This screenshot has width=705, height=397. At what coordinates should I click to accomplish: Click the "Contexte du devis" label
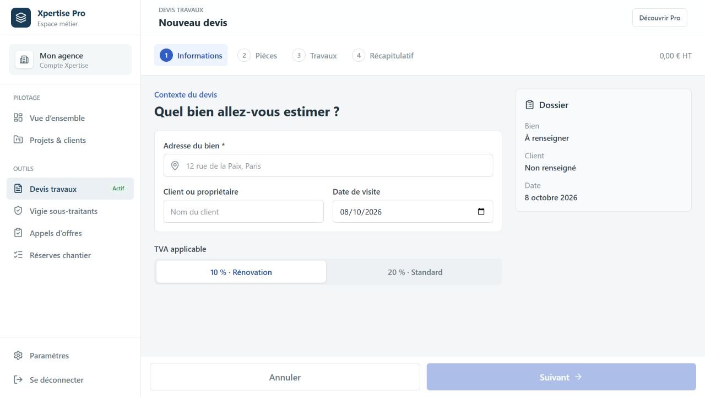186,95
